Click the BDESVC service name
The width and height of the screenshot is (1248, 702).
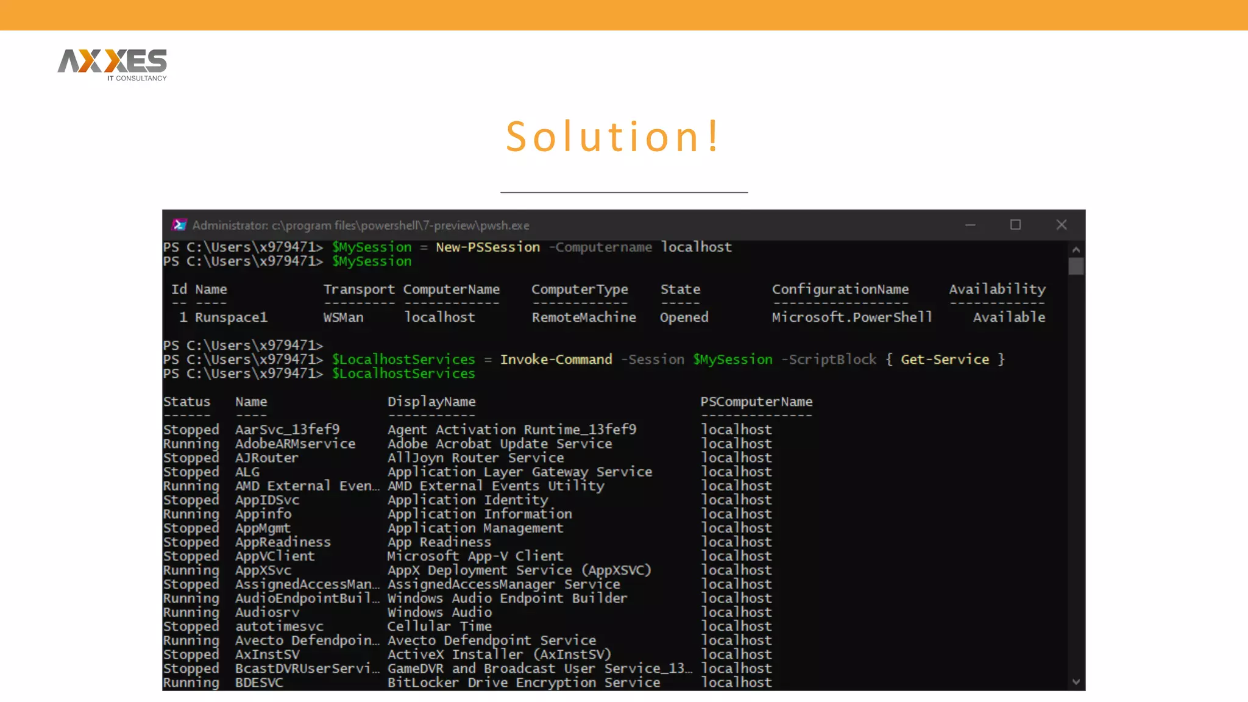point(259,682)
